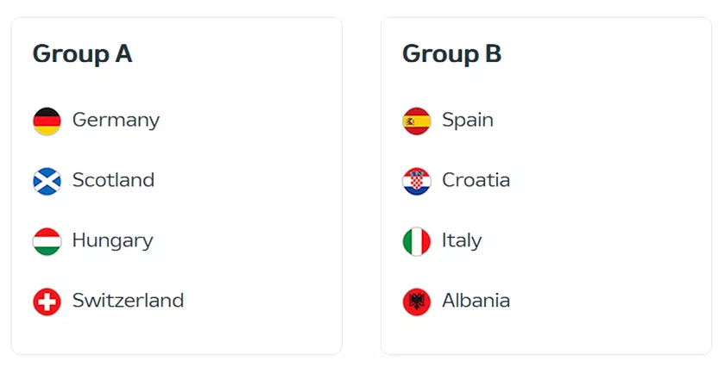Click empty space in Group B card
Image resolution: width=725 pixels, height=367 pixels.
click(615, 208)
